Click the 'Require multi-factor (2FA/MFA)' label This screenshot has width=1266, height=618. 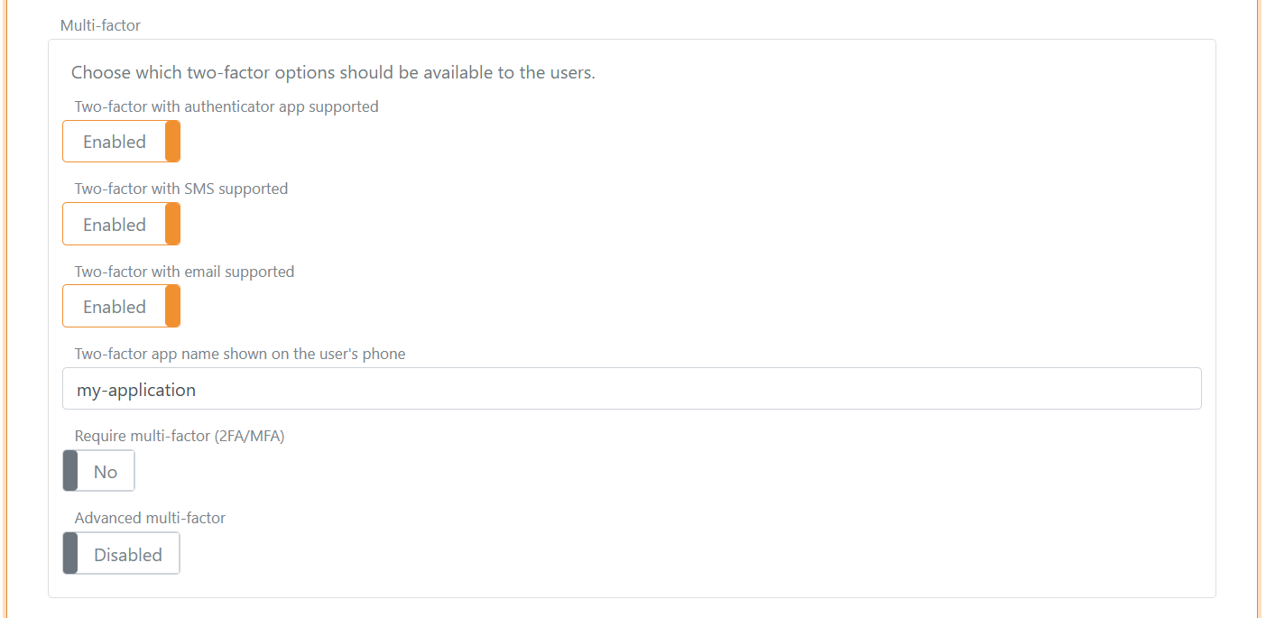point(180,436)
